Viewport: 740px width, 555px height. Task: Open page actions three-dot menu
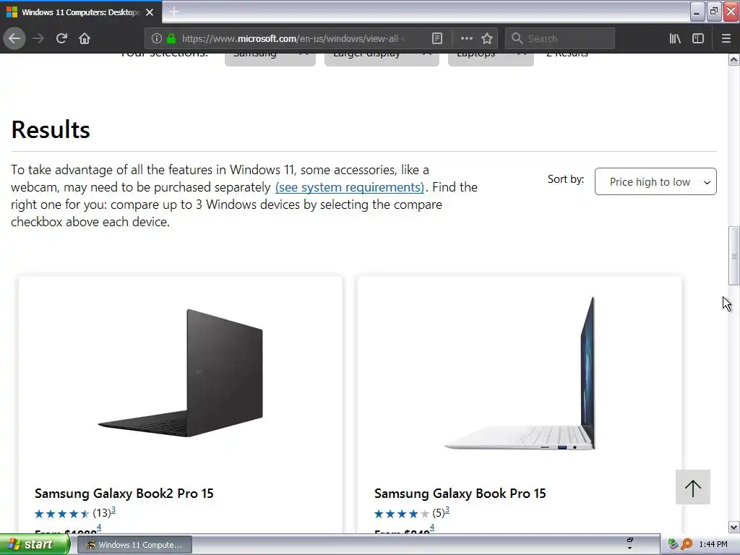[466, 38]
